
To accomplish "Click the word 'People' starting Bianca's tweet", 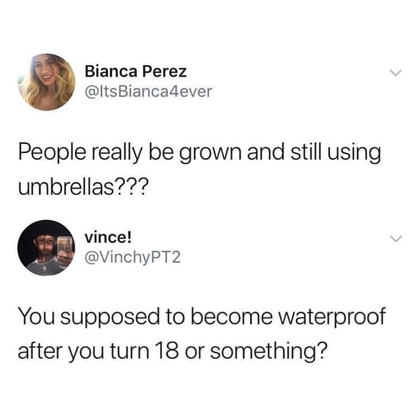I will click(x=53, y=154).
